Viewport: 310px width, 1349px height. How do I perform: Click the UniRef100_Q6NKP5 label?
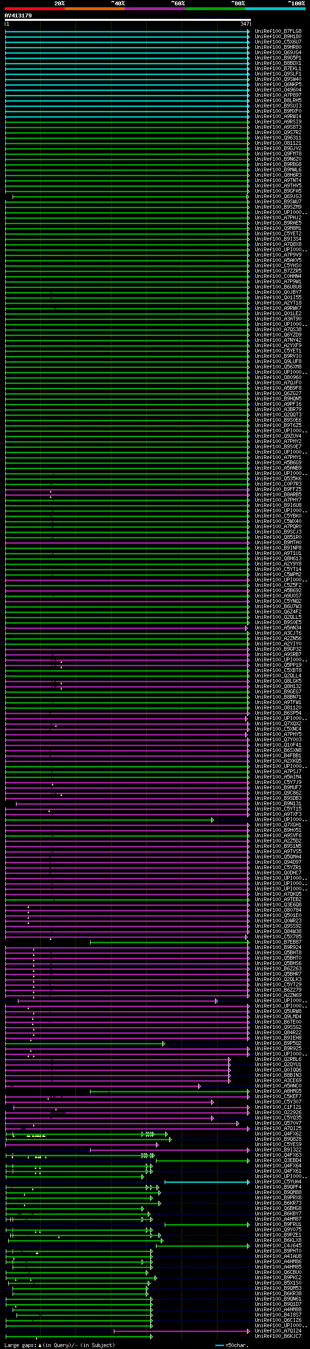[x=278, y=84]
